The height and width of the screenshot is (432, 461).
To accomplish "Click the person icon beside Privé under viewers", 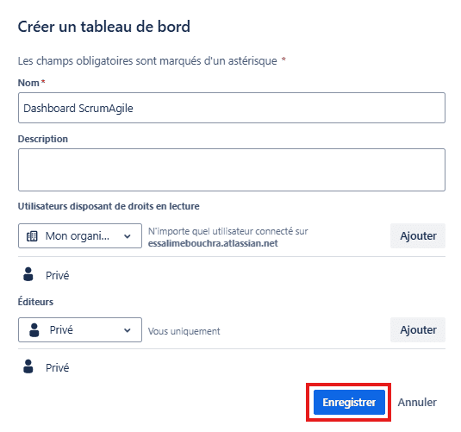I will click(x=28, y=274).
